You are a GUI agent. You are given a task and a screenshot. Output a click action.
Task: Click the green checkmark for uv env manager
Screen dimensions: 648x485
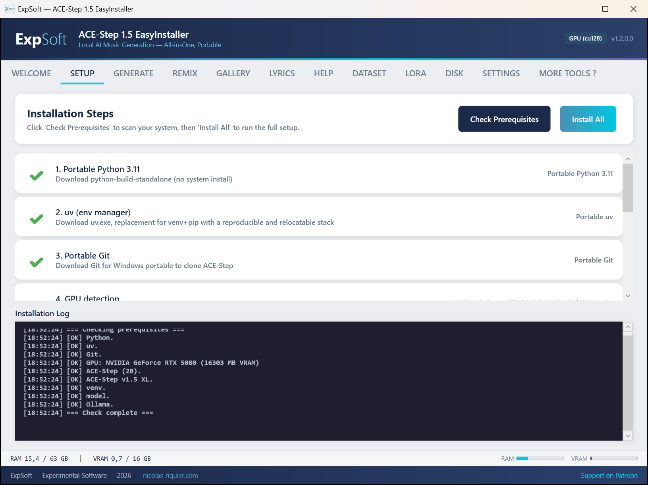[37, 219]
